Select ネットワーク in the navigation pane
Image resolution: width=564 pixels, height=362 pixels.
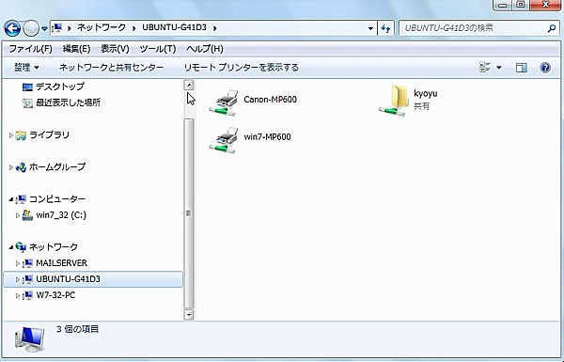[54, 247]
